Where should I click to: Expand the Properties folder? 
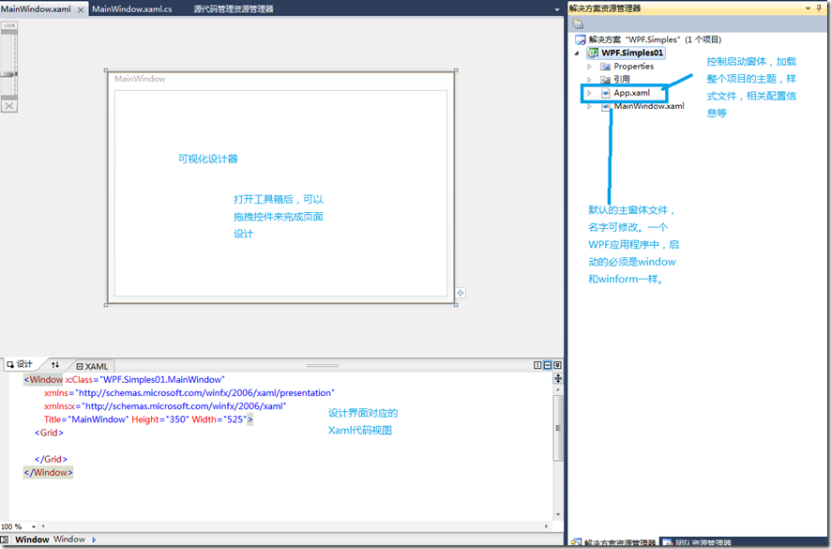589,67
